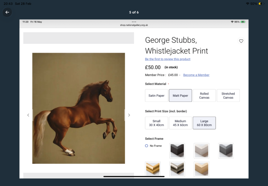Choose the black frame option
This screenshot has height=186, width=268.
tap(177, 151)
